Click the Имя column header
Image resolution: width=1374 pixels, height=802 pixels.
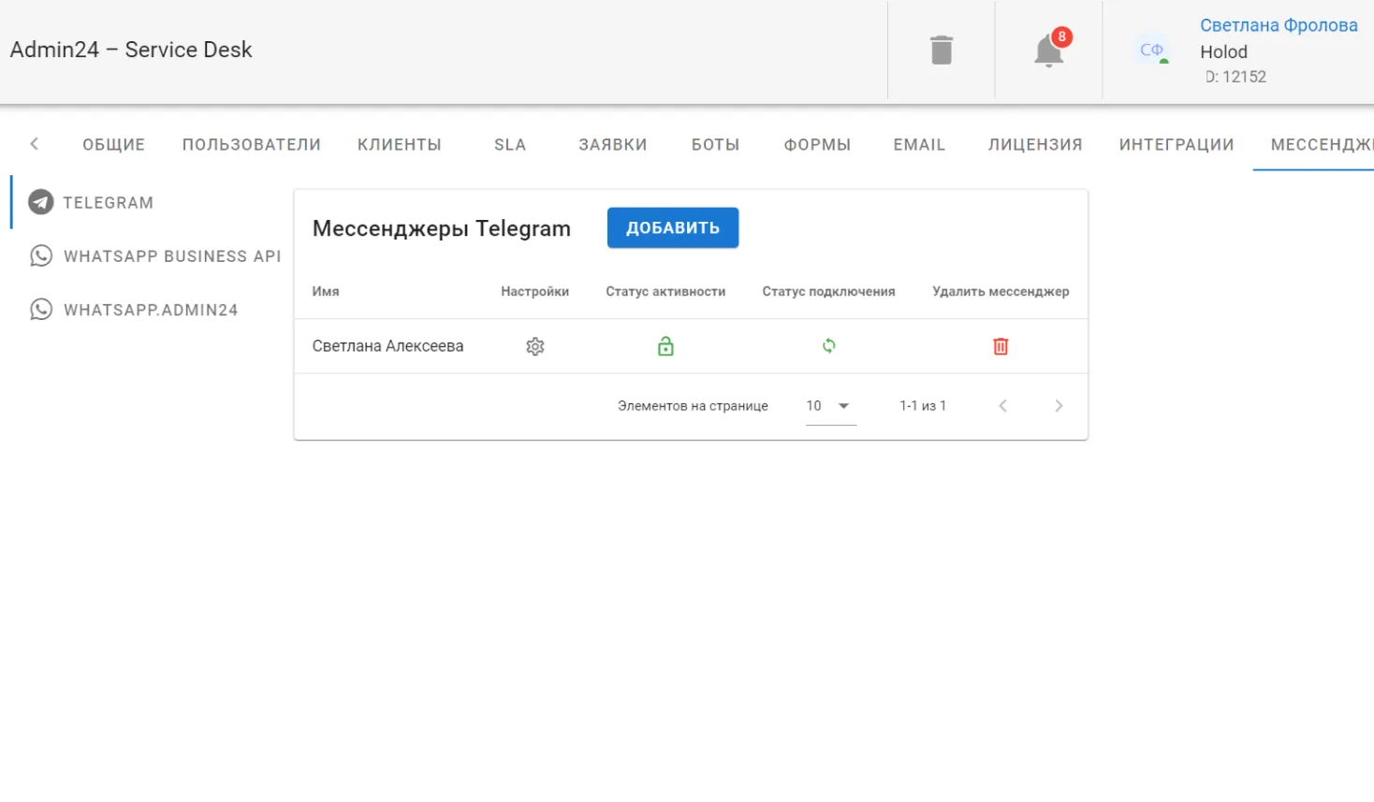(326, 292)
